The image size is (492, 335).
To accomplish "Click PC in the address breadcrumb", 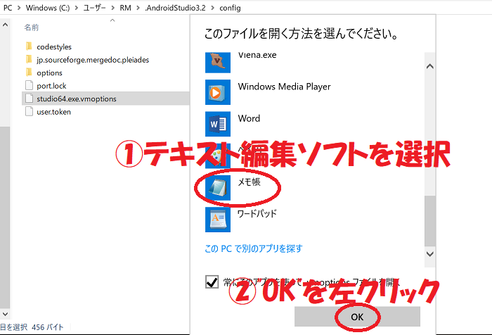I will tap(8, 8).
